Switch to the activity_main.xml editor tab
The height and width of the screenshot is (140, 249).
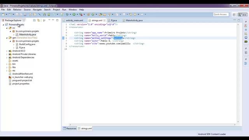click(x=74, y=20)
